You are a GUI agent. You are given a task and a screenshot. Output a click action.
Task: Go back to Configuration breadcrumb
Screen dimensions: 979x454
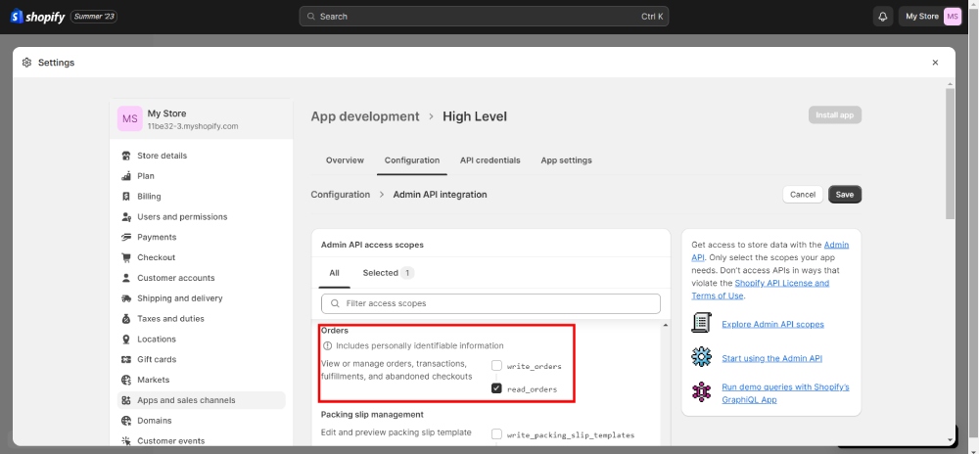pyautogui.click(x=340, y=195)
